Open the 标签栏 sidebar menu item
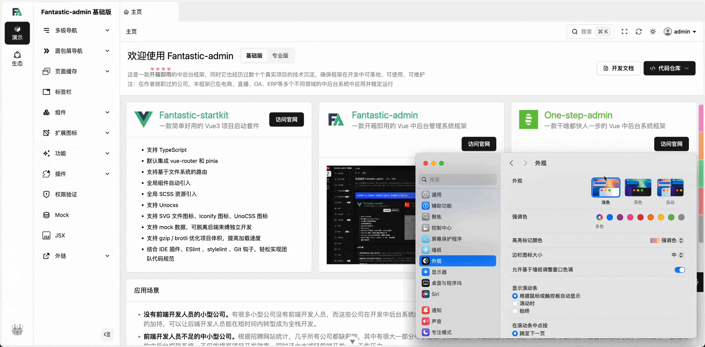Viewport: 705px width, 347px height. point(63,92)
